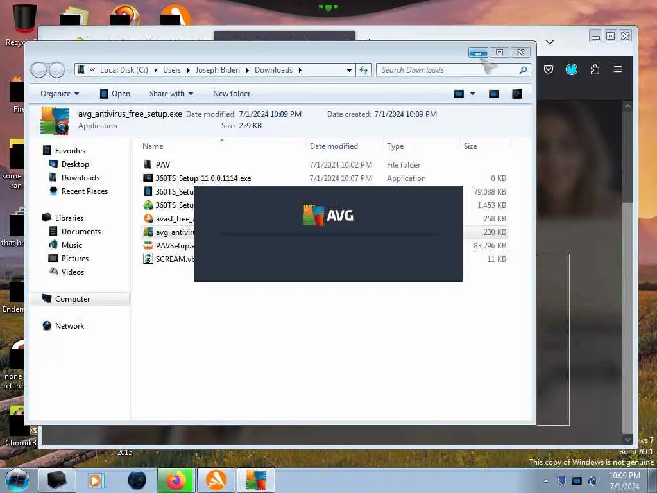657x493 pixels.
Task: Open the Avast taskbar icon
Action: (x=216, y=480)
